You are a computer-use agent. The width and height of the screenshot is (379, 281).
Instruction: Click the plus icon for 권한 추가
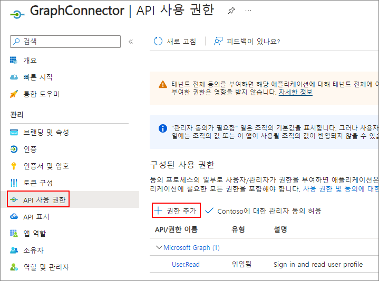pyautogui.click(x=158, y=210)
